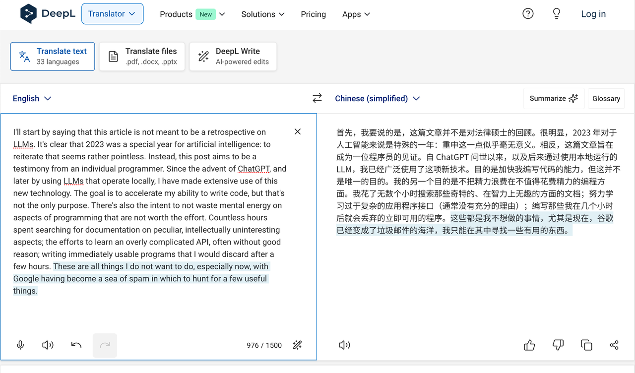
Task: Click the redo arrow
Action: point(105,345)
